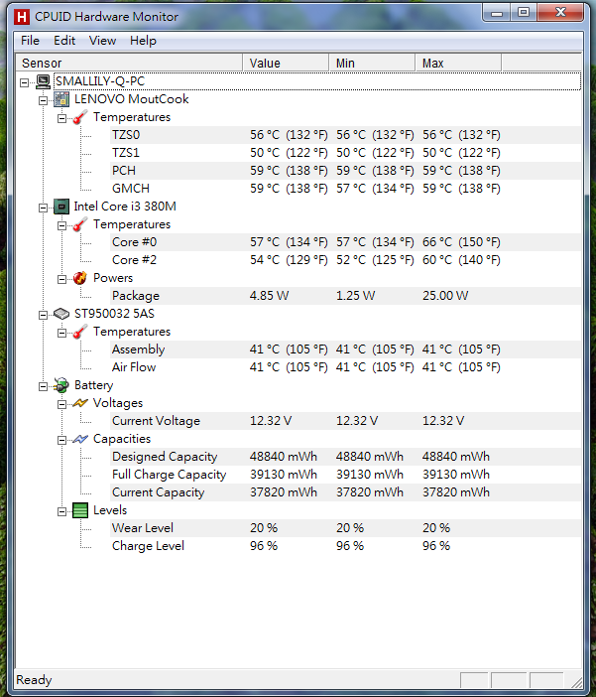Click the LENOVO MoutCook motherboard icon
This screenshot has height=697, width=596.
pyautogui.click(x=61, y=99)
